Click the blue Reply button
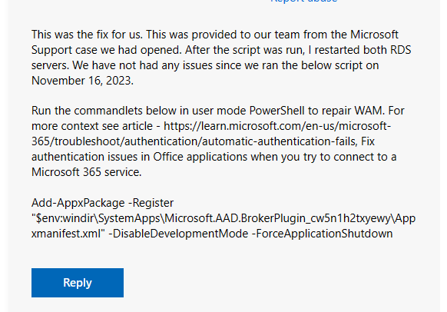 (x=78, y=283)
